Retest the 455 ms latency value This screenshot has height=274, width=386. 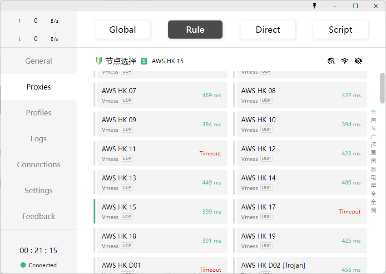[x=351, y=270]
